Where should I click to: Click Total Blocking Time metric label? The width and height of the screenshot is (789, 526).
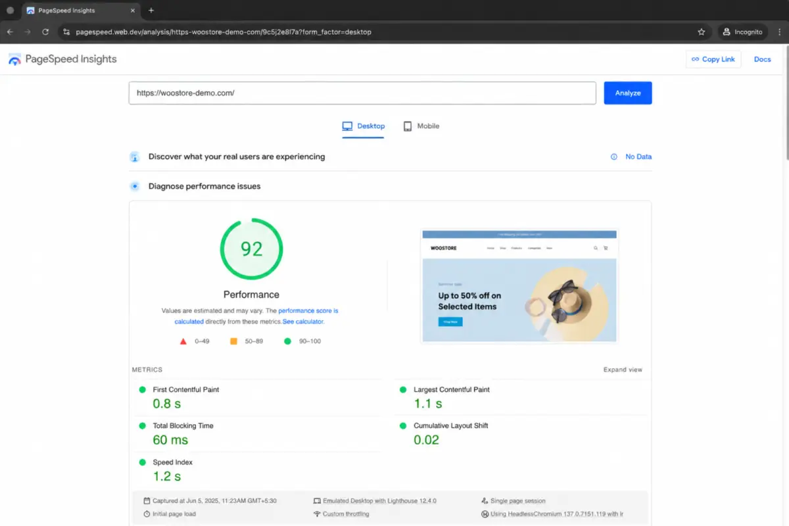coord(183,426)
